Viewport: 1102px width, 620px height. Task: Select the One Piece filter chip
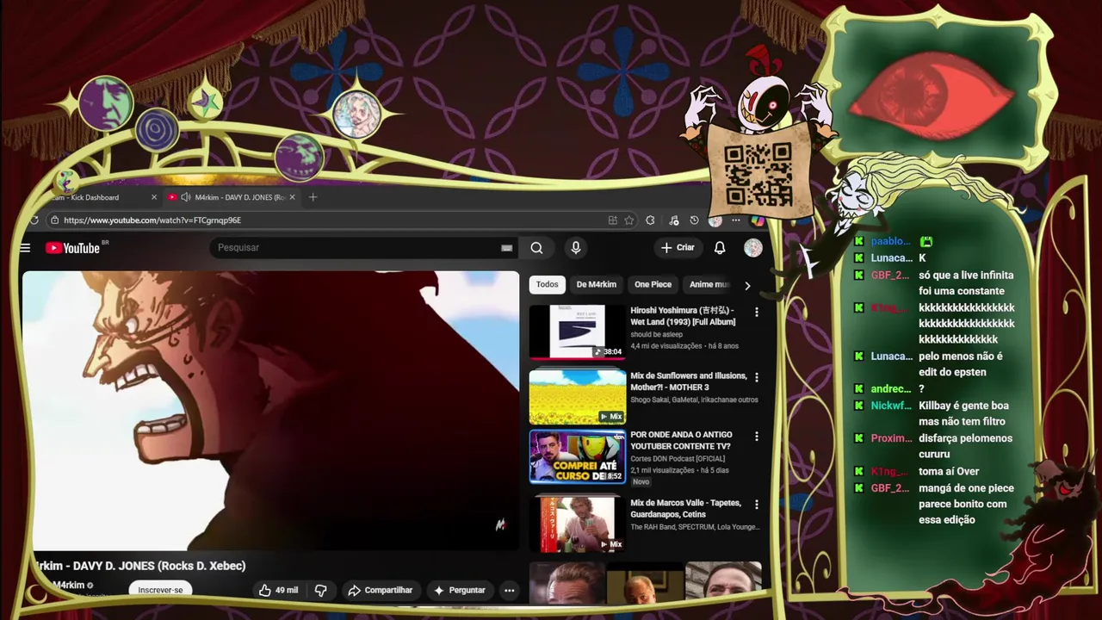[653, 284]
